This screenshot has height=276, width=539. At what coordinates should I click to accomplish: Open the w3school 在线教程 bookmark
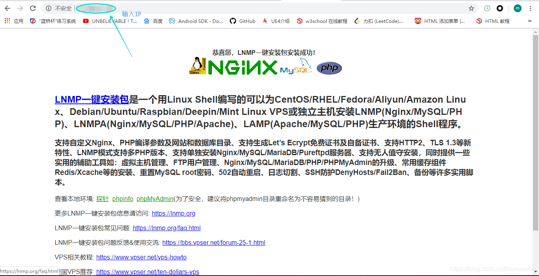[322, 21]
